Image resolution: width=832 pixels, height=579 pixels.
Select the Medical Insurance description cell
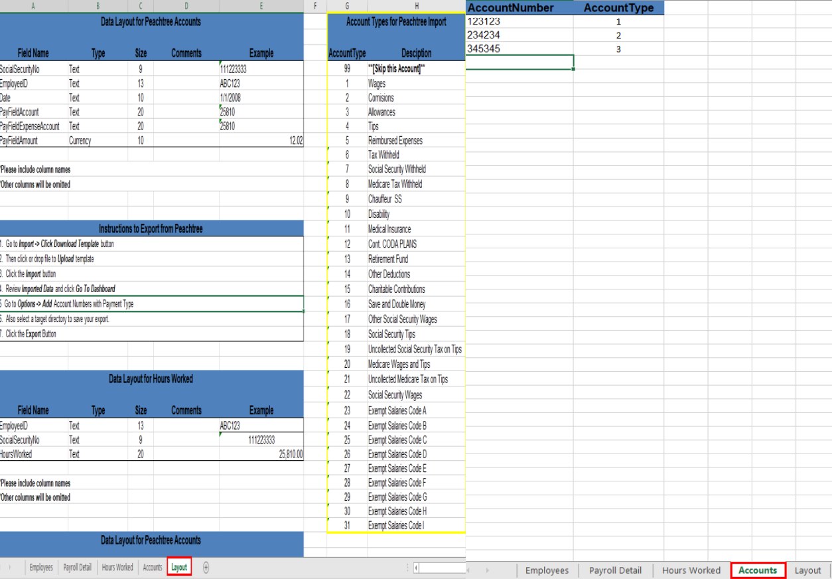pos(416,229)
